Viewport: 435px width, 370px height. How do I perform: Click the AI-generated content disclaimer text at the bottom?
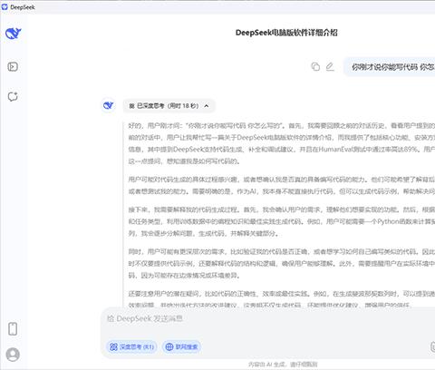pyautogui.click(x=283, y=365)
